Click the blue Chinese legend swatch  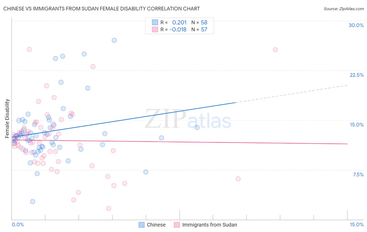(x=141, y=225)
